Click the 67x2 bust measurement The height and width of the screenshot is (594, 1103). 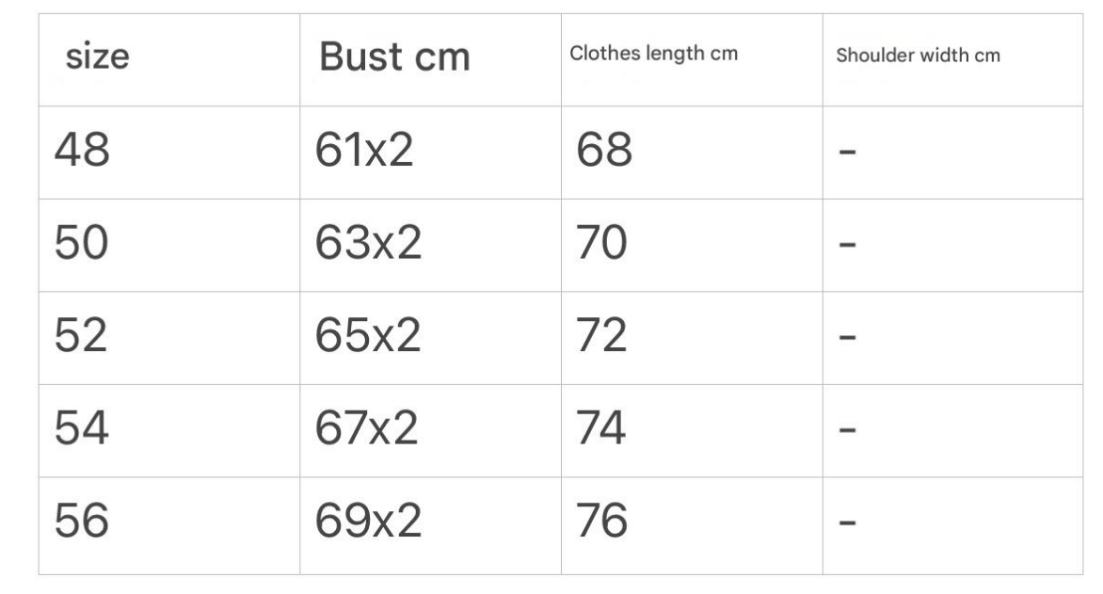[368, 429]
